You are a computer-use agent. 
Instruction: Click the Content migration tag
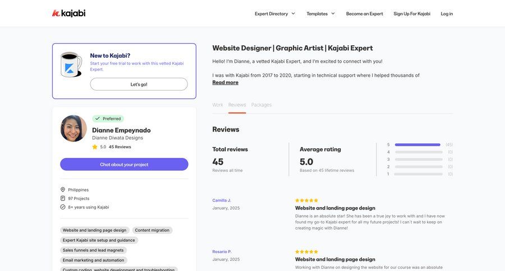[x=152, y=230]
